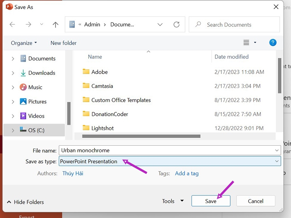This screenshot has width=291, height=218.
Task: Refresh the Documents folder view
Action: (177, 24)
